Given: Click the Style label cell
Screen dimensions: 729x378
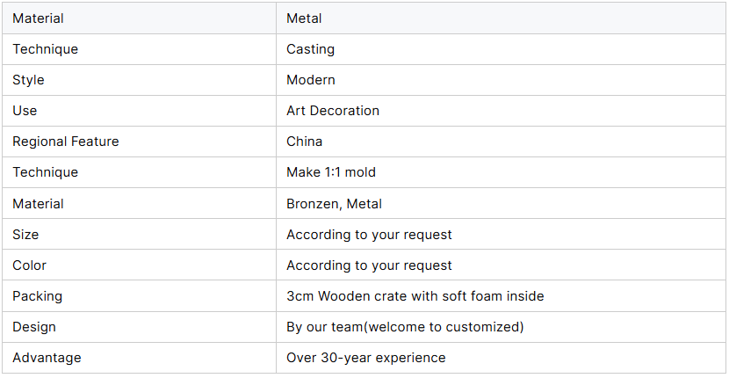Looking at the screenshot, I should click(x=139, y=80).
